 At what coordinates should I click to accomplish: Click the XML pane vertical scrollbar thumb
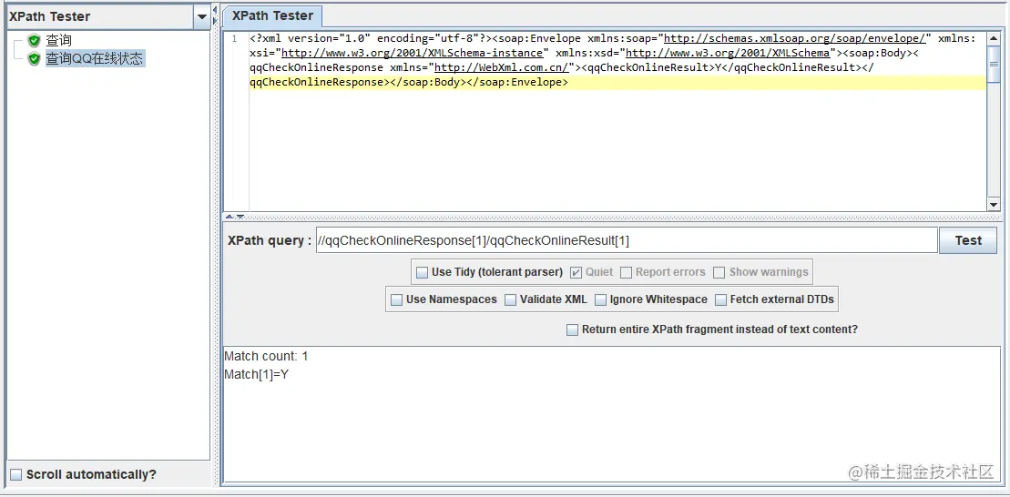(x=994, y=64)
